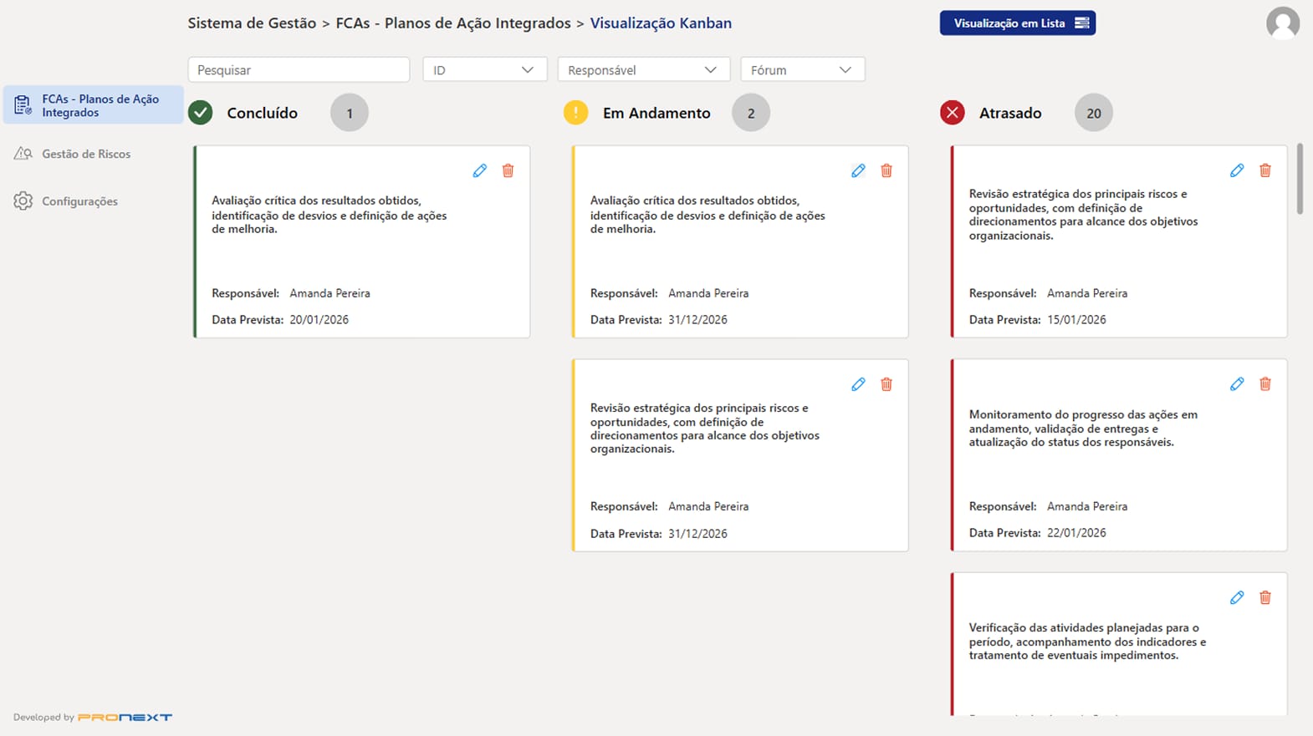1313x736 pixels.
Task: Click the Configurações gear icon
Action: (x=23, y=201)
